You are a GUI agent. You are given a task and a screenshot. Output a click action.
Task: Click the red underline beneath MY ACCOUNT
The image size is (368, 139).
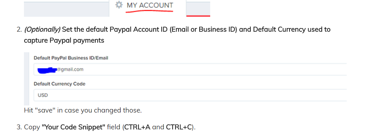(149, 11)
